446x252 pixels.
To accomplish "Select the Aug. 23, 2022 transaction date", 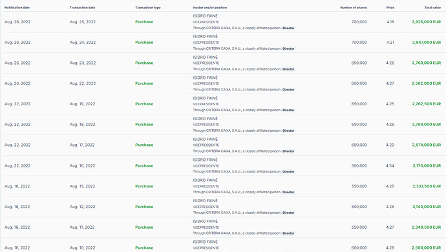I will pos(83,63).
